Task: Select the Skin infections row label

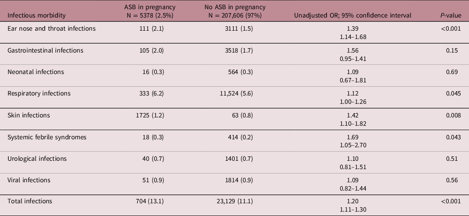Action: [29, 115]
